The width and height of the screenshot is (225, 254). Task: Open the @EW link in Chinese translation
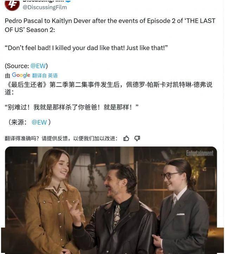[39, 122]
